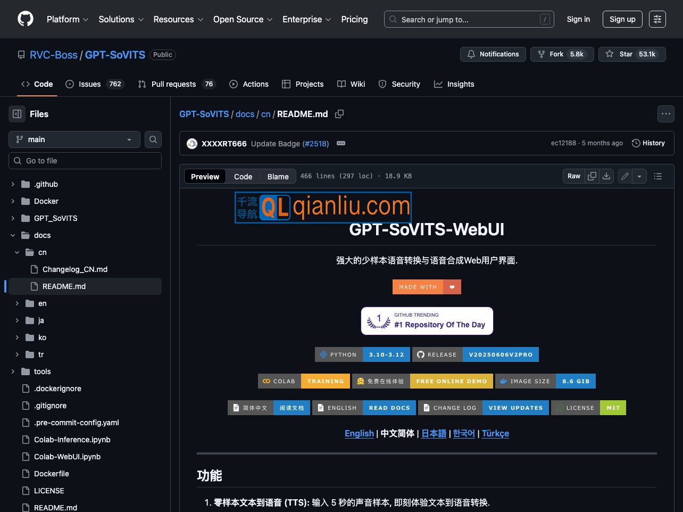This screenshot has width=683, height=512.
Task: Go to Pull requests tab
Action: pos(173,84)
